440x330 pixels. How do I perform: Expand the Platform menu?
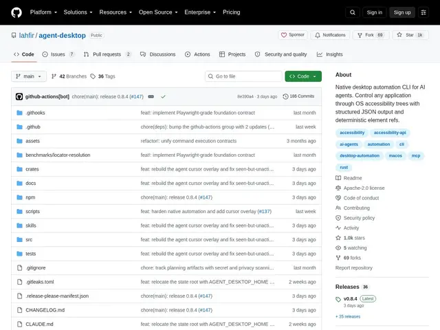pos(43,12)
